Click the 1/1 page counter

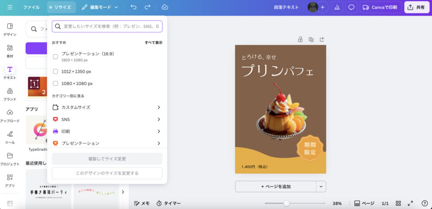click(x=385, y=204)
